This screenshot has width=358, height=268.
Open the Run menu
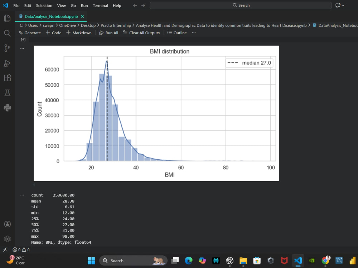click(84, 5)
